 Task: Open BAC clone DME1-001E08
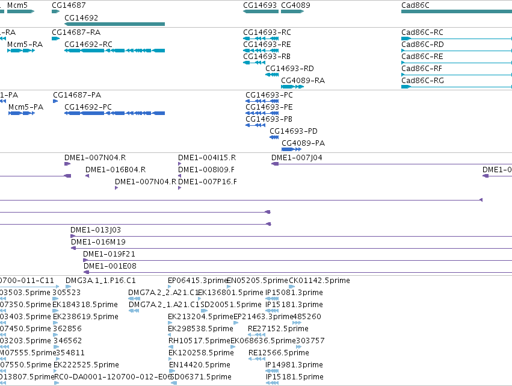pyautogui.click(x=298, y=272)
